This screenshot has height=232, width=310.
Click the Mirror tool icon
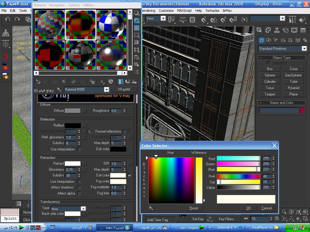292,20
